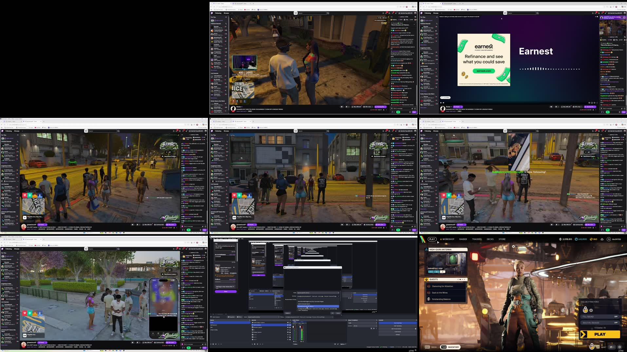Remove selected source in OBS Sources panel
627x352 pixels.
click(x=255, y=344)
